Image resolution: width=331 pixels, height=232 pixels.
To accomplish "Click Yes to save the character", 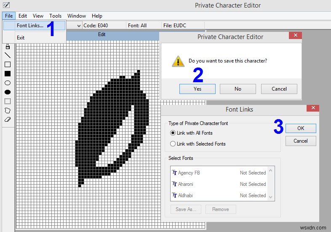I will tap(198, 89).
